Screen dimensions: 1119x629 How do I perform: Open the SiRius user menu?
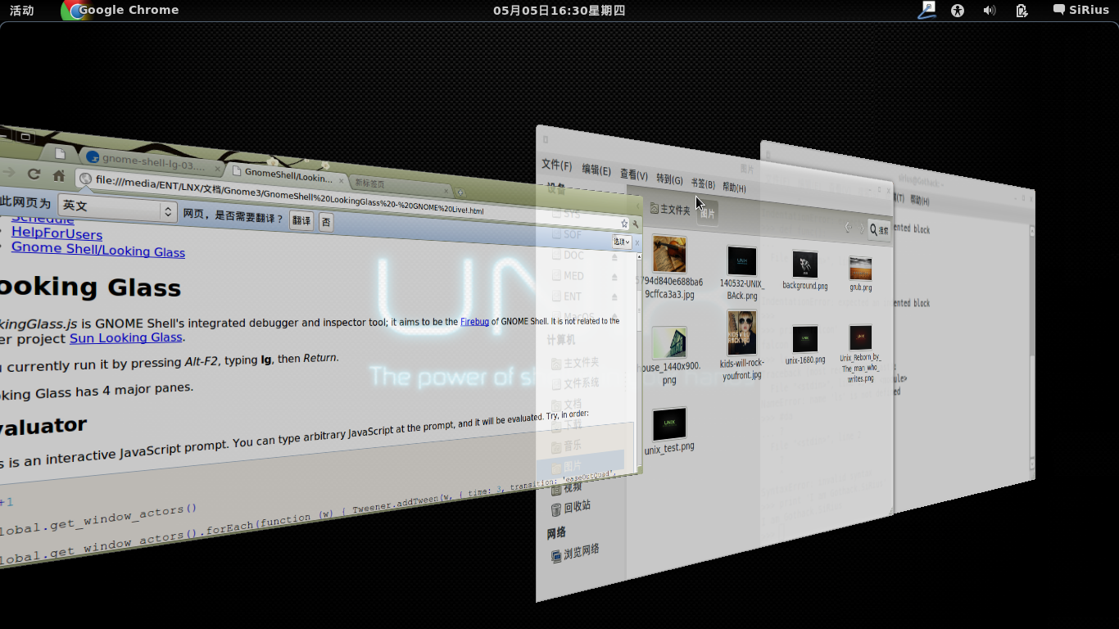coord(1080,10)
